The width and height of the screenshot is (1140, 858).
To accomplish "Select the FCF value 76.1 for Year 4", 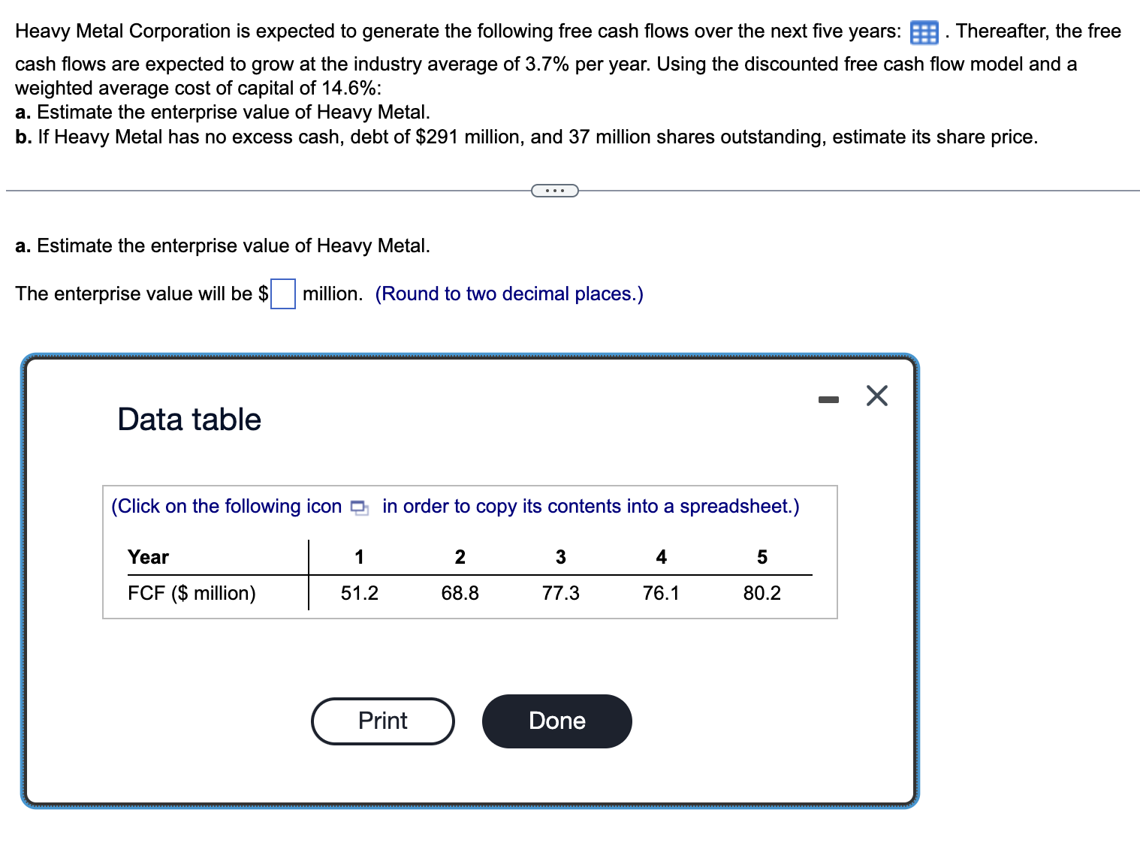I will (661, 593).
